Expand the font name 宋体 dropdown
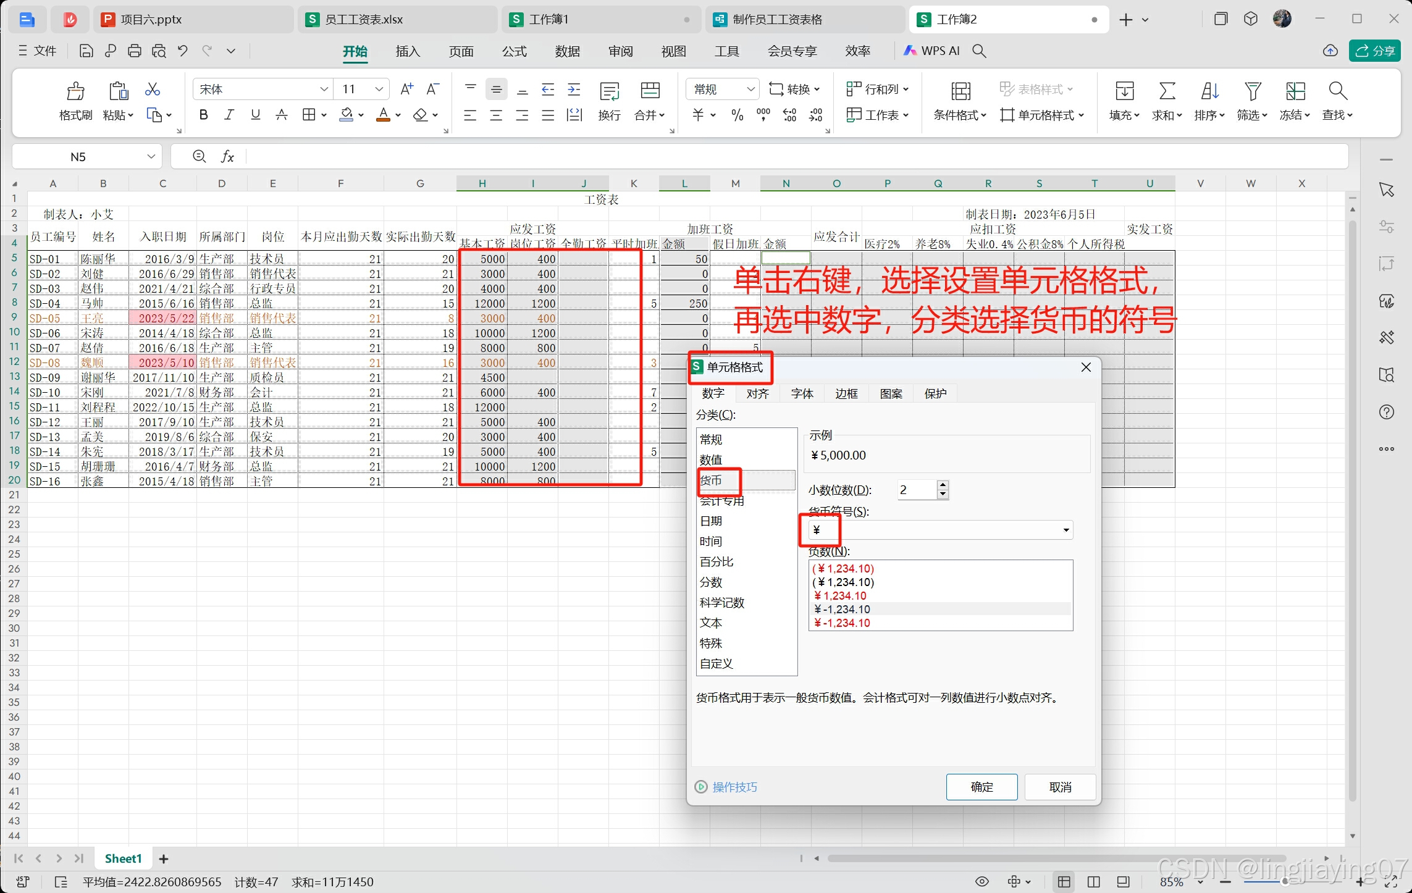1412x893 pixels. point(323,90)
